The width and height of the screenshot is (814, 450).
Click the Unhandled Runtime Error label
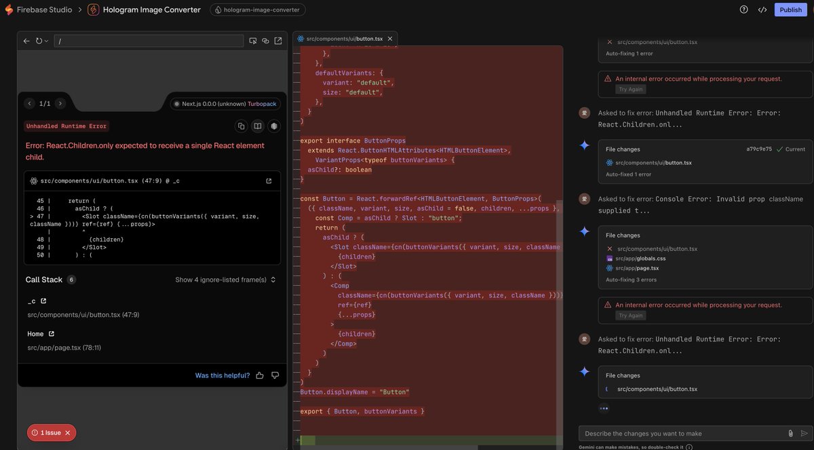(x=66, y=126)
